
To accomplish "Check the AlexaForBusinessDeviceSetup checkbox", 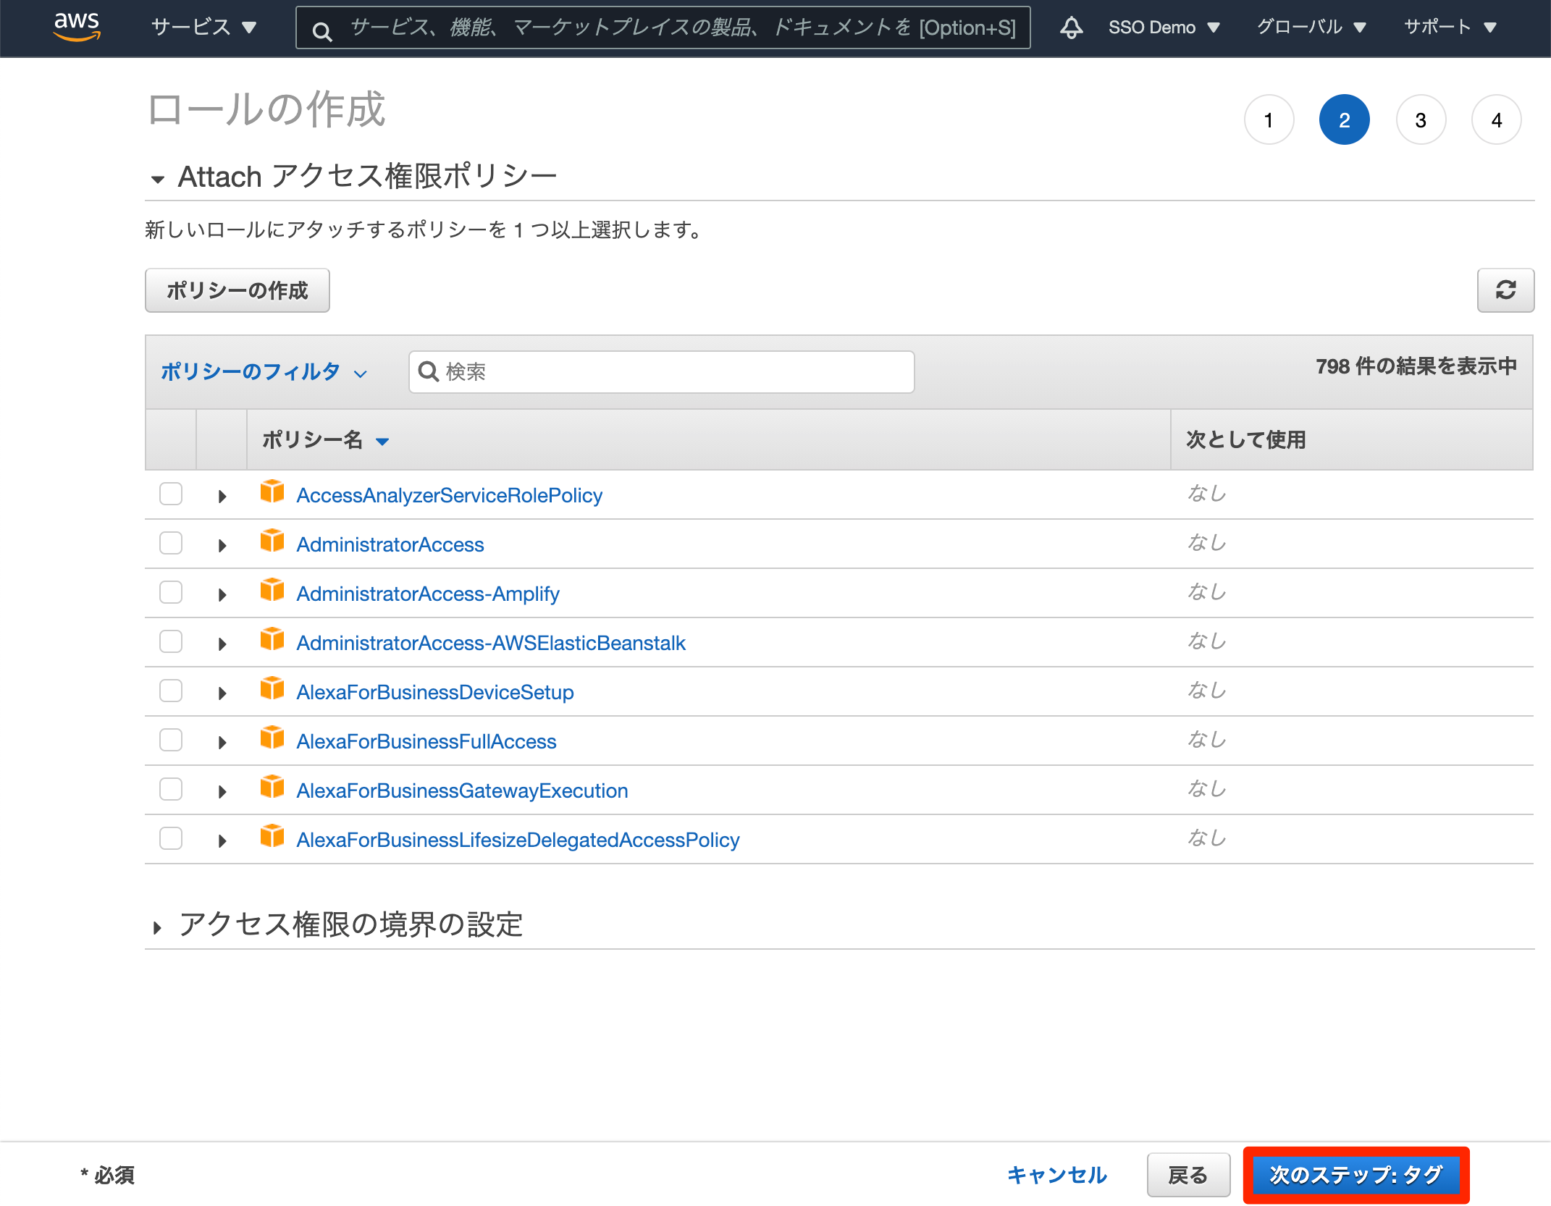I will [171, 691].
